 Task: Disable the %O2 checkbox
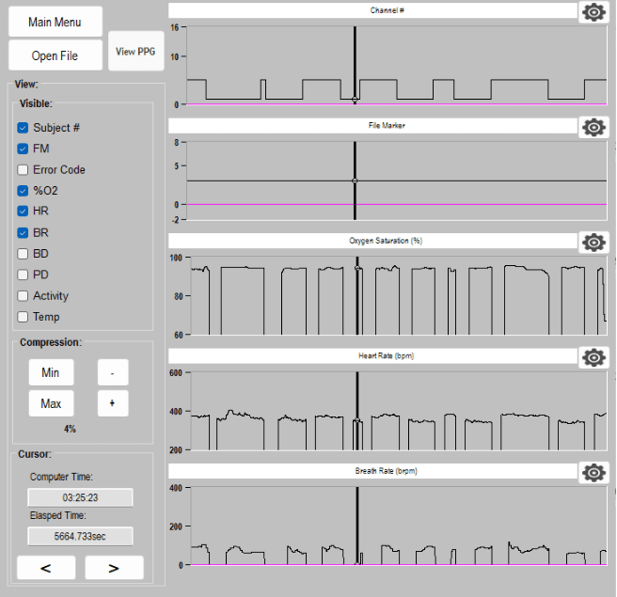tap(24, 191)
